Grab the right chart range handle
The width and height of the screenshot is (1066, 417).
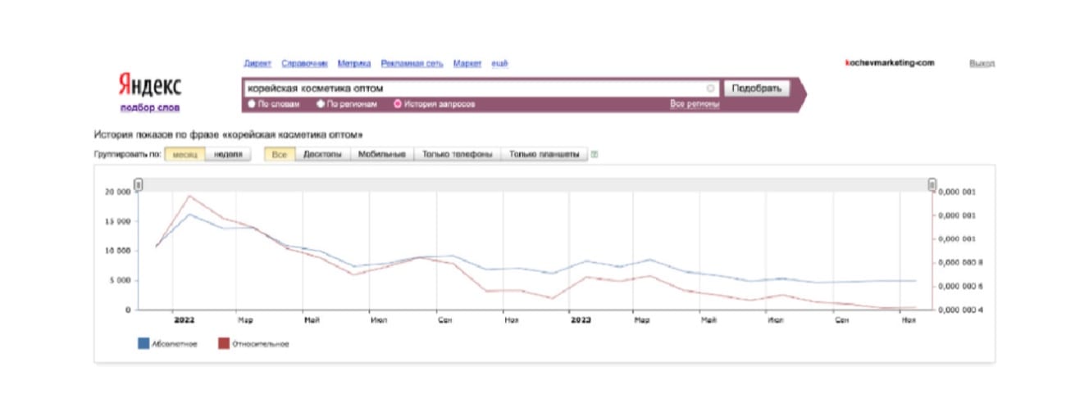pos(932,184)
